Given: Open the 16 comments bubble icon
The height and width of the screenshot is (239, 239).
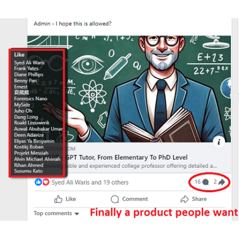Looking at the screenshot, I should pos(206,182).
